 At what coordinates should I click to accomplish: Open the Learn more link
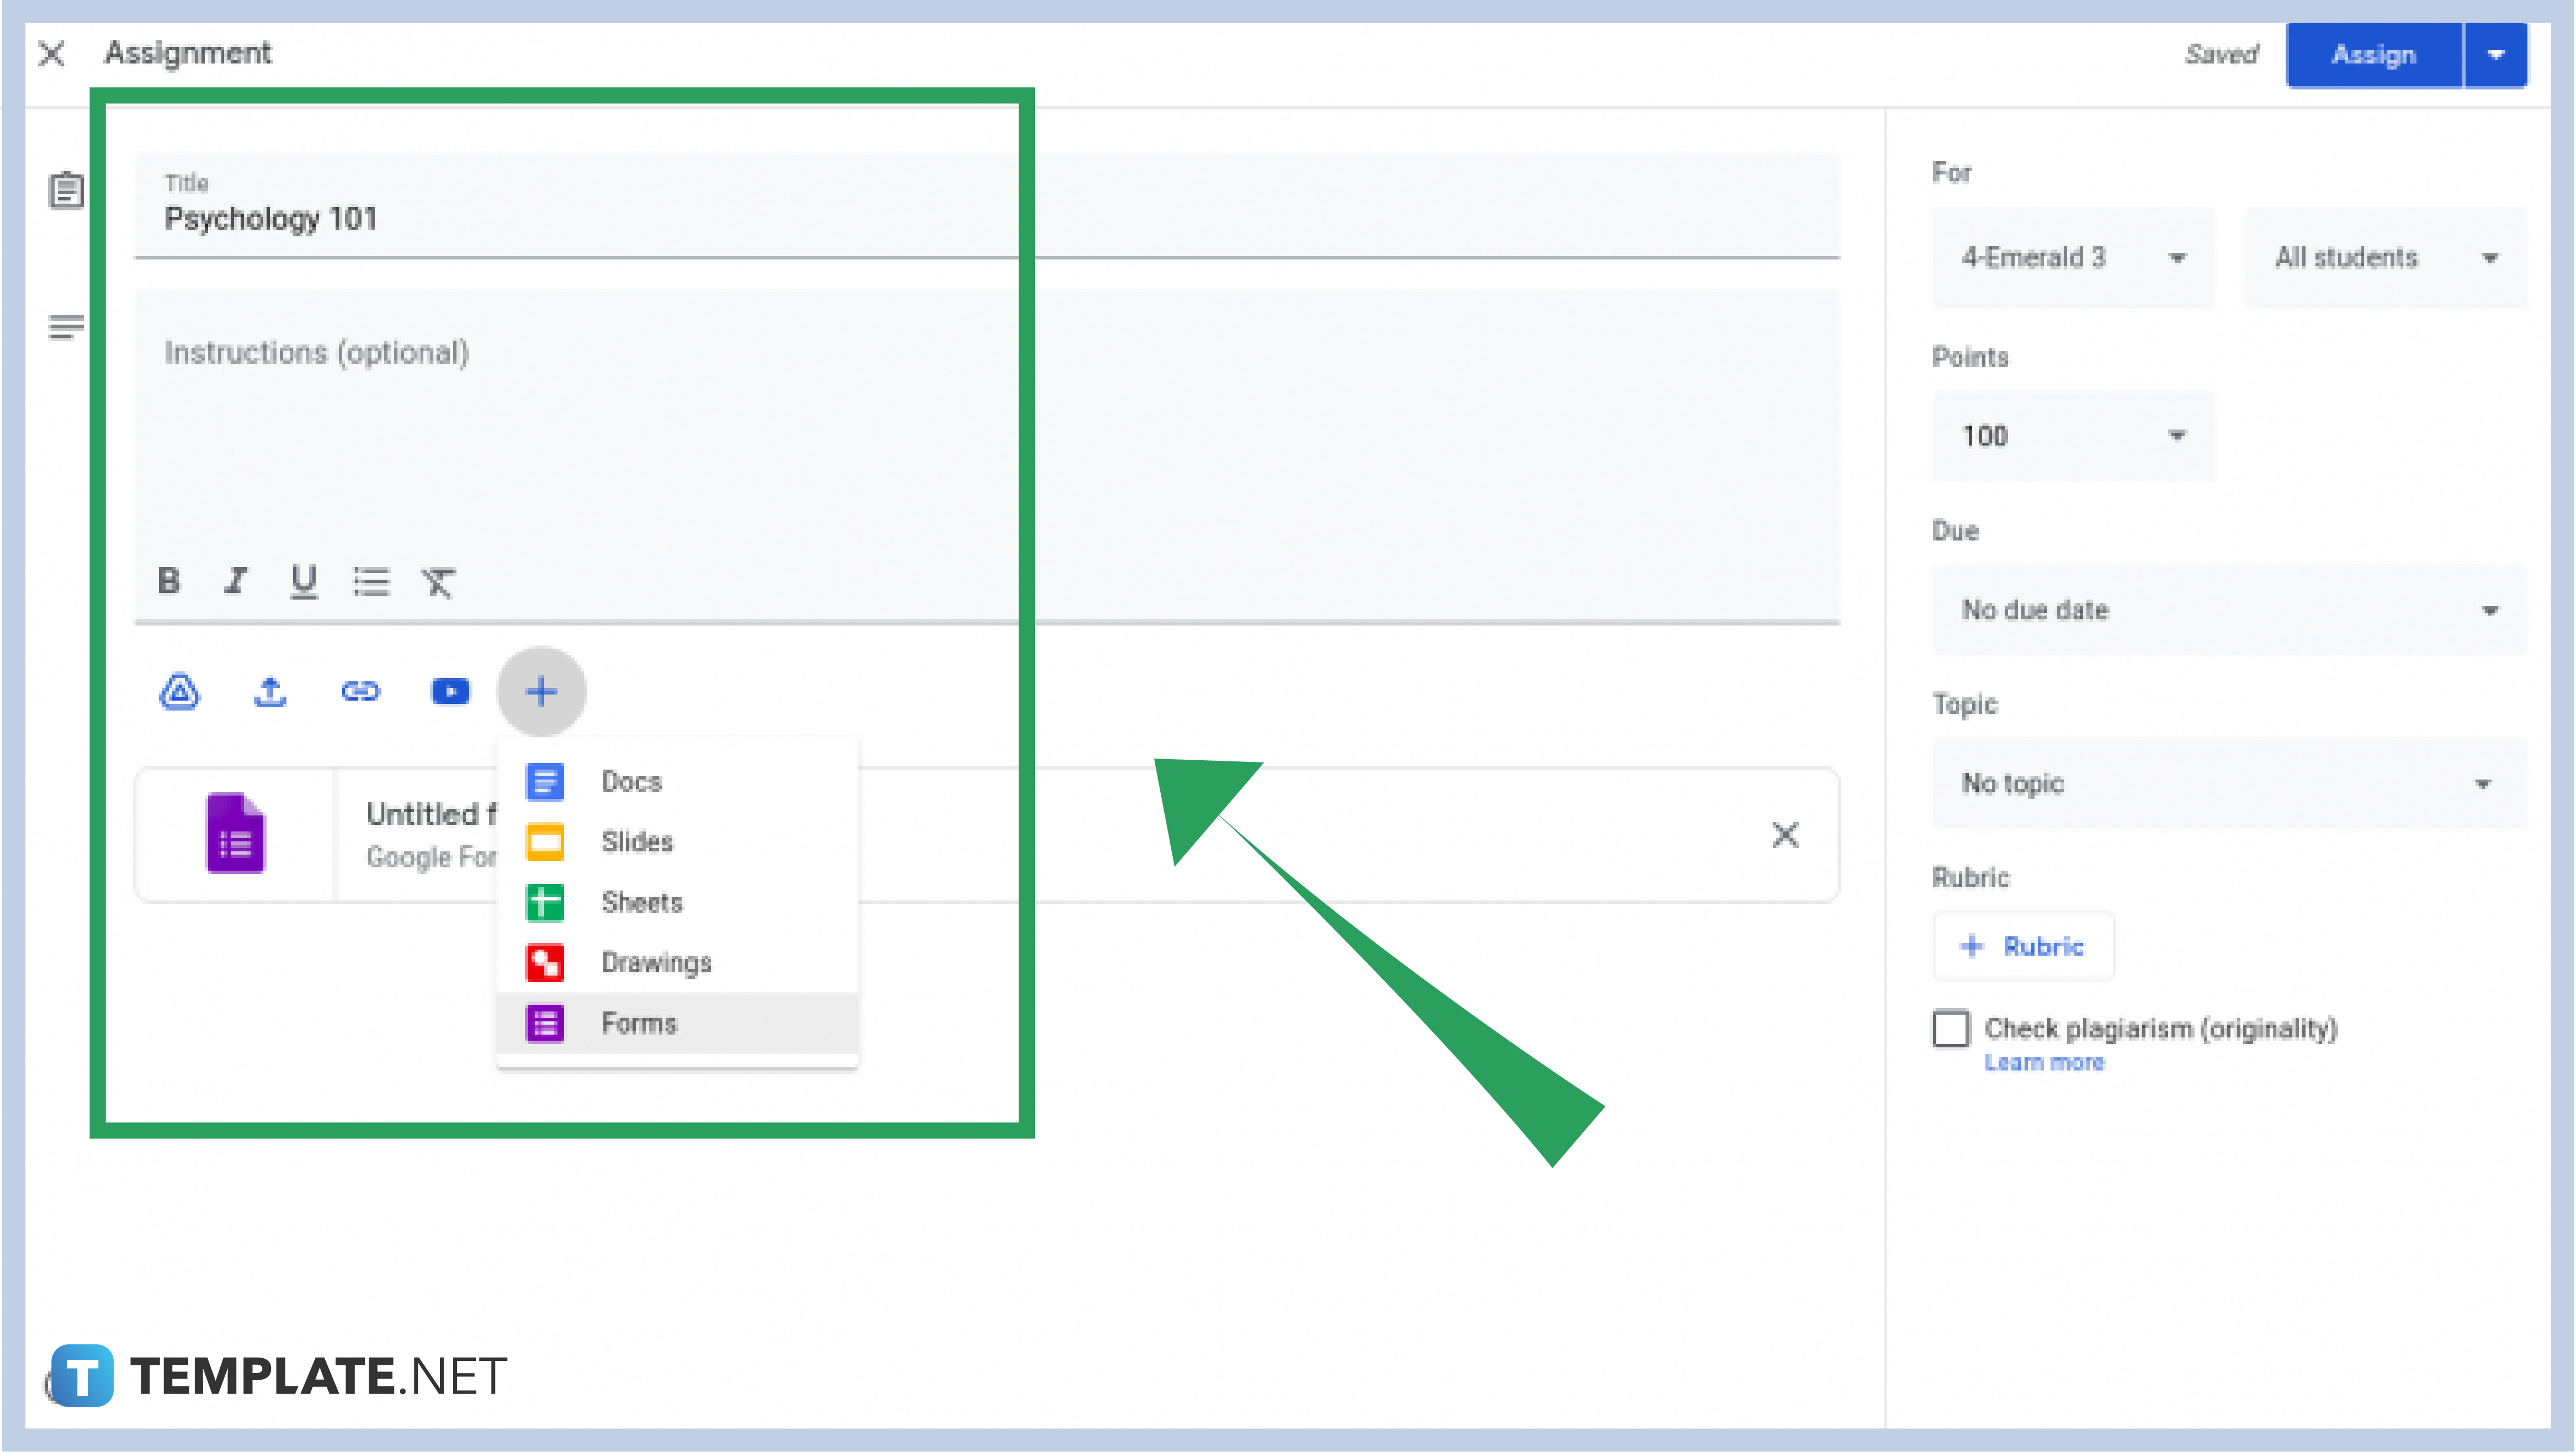click(2044, 1063)
